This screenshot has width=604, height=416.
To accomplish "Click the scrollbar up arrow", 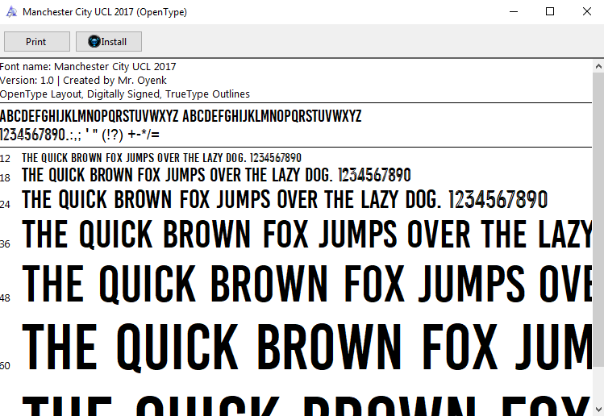I will 598,66.
